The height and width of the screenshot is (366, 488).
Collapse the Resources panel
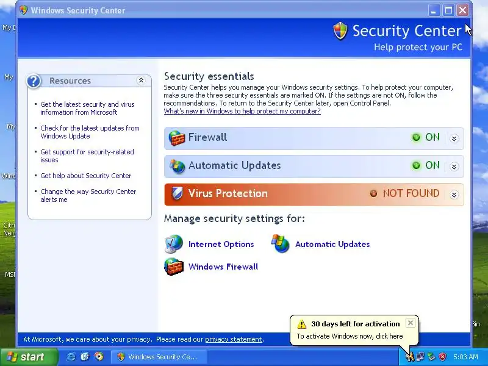coord(141,81)
